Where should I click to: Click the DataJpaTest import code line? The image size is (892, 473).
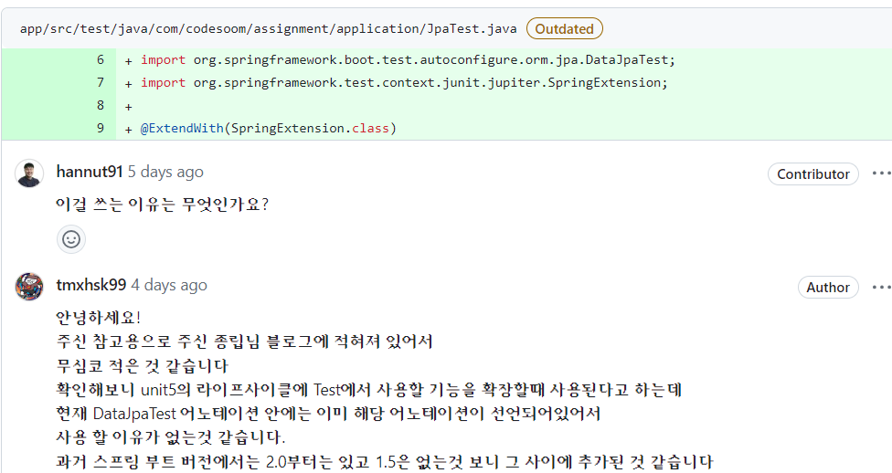click(x=408, y=59)
